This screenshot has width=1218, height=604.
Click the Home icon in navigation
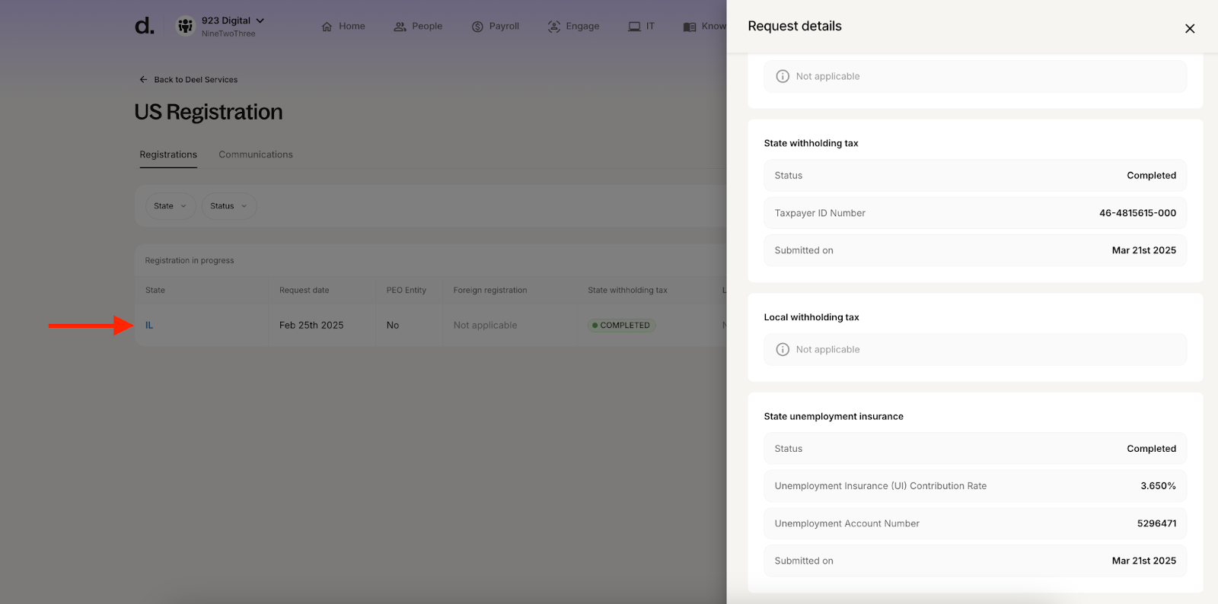327,27
